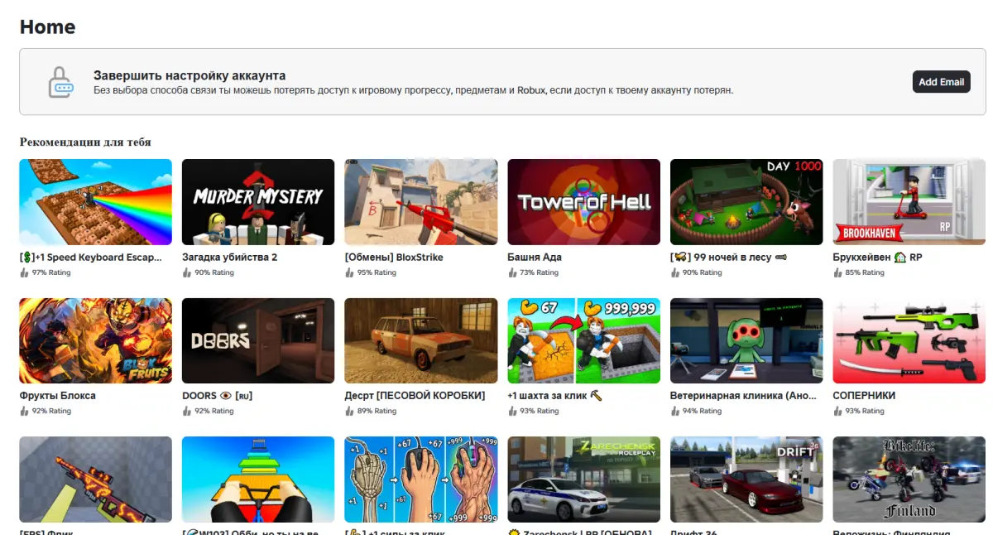The height and width of the screenshot is (535, 993).
Task: Click thumbs-up icon under Ветеринарная клиника
Action: 674,411
